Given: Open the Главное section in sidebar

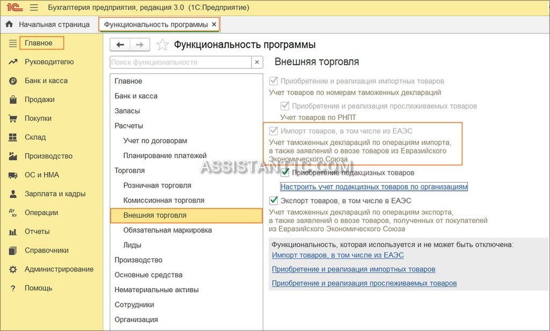Looking at the screenshot, I should (x=39, y=43).
